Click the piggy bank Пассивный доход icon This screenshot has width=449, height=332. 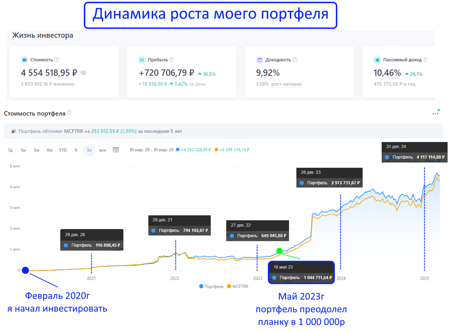[x=377, y=60]
